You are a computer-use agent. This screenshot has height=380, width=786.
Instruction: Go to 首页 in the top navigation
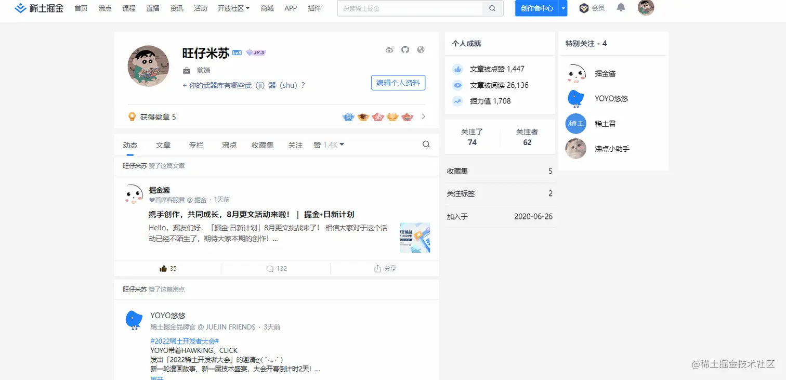(x=81, y=8)
